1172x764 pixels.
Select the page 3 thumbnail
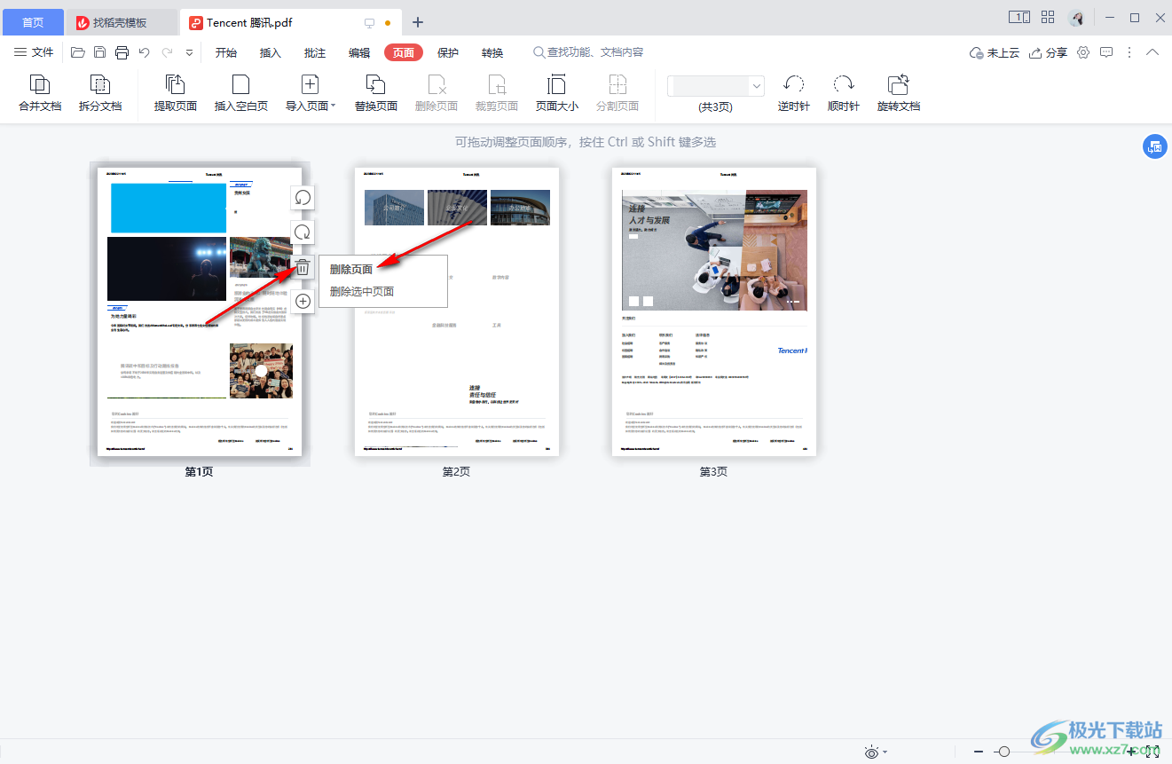pyautogui.click(x=714, y=312)
